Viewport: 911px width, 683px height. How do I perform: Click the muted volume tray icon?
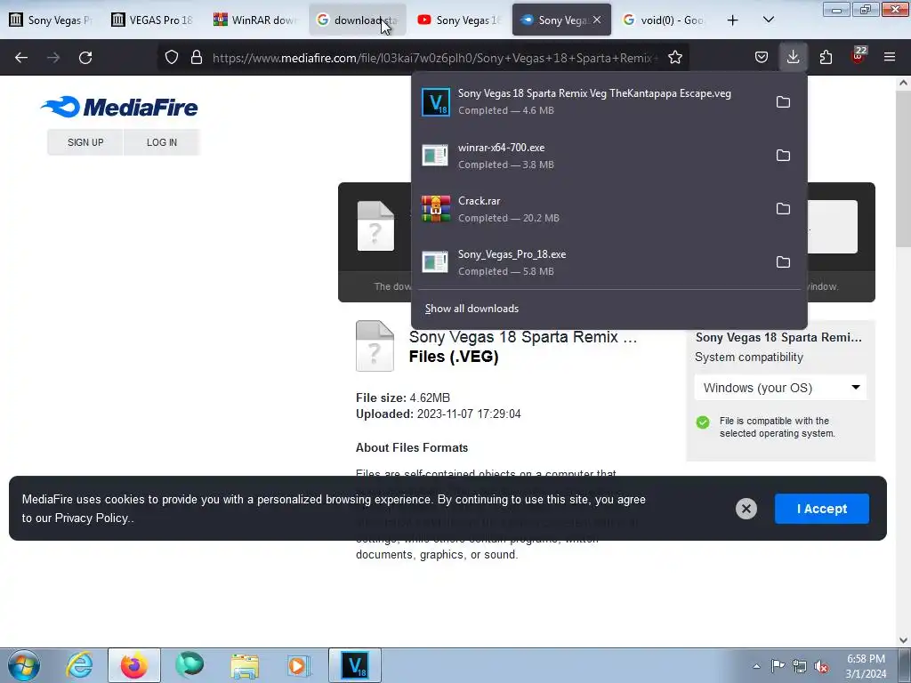[821, 666]
